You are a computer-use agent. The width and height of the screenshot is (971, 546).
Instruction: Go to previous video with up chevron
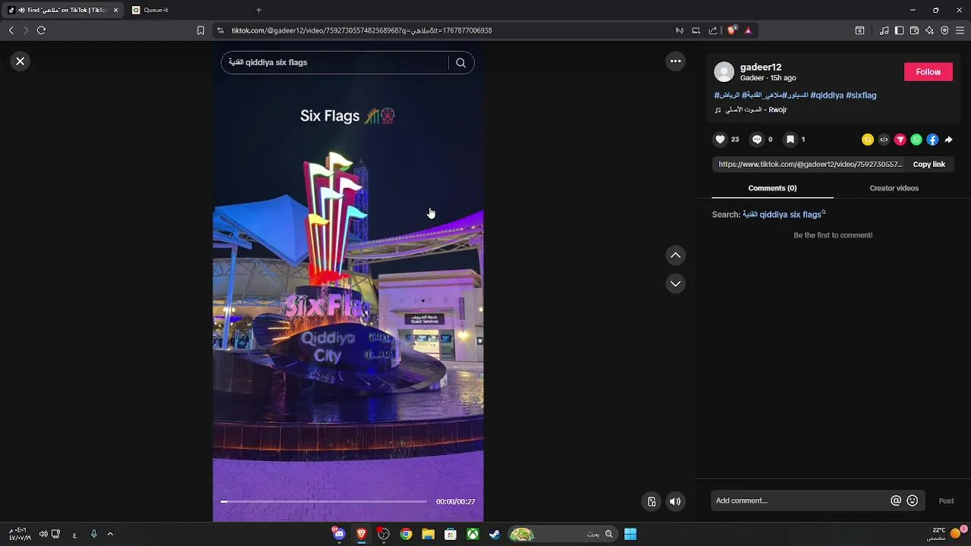pos(675,256)
